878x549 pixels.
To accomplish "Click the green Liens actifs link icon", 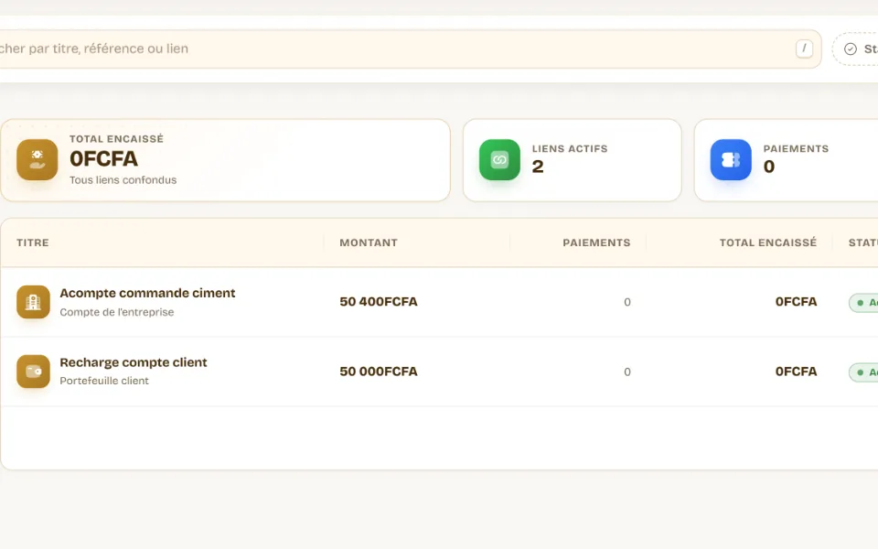I will (499, 159).
